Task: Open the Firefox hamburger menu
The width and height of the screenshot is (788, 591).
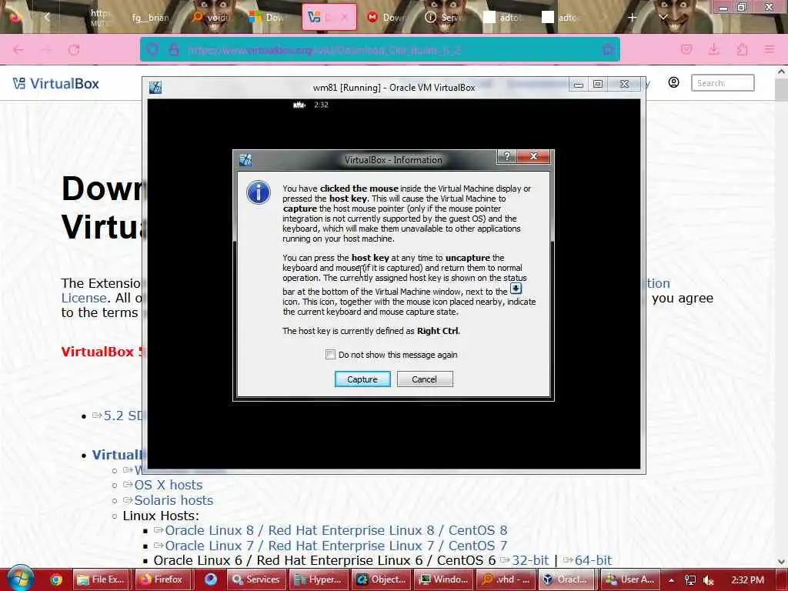Action: point(770,49)
